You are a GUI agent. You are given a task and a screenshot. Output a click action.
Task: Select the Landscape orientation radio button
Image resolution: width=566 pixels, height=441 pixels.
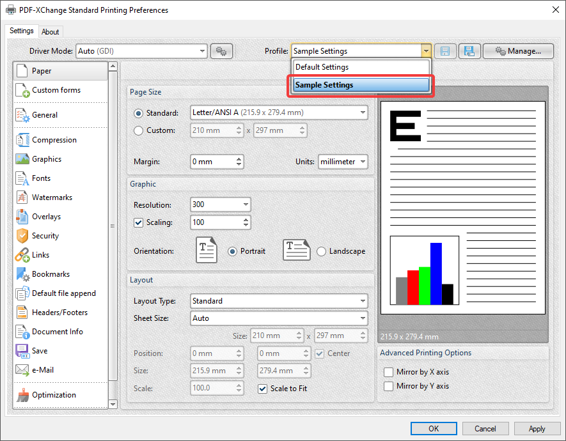[x=321, y=251]
